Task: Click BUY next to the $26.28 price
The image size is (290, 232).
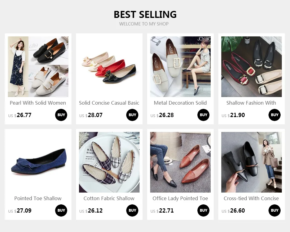Action: tap(203, 115)
